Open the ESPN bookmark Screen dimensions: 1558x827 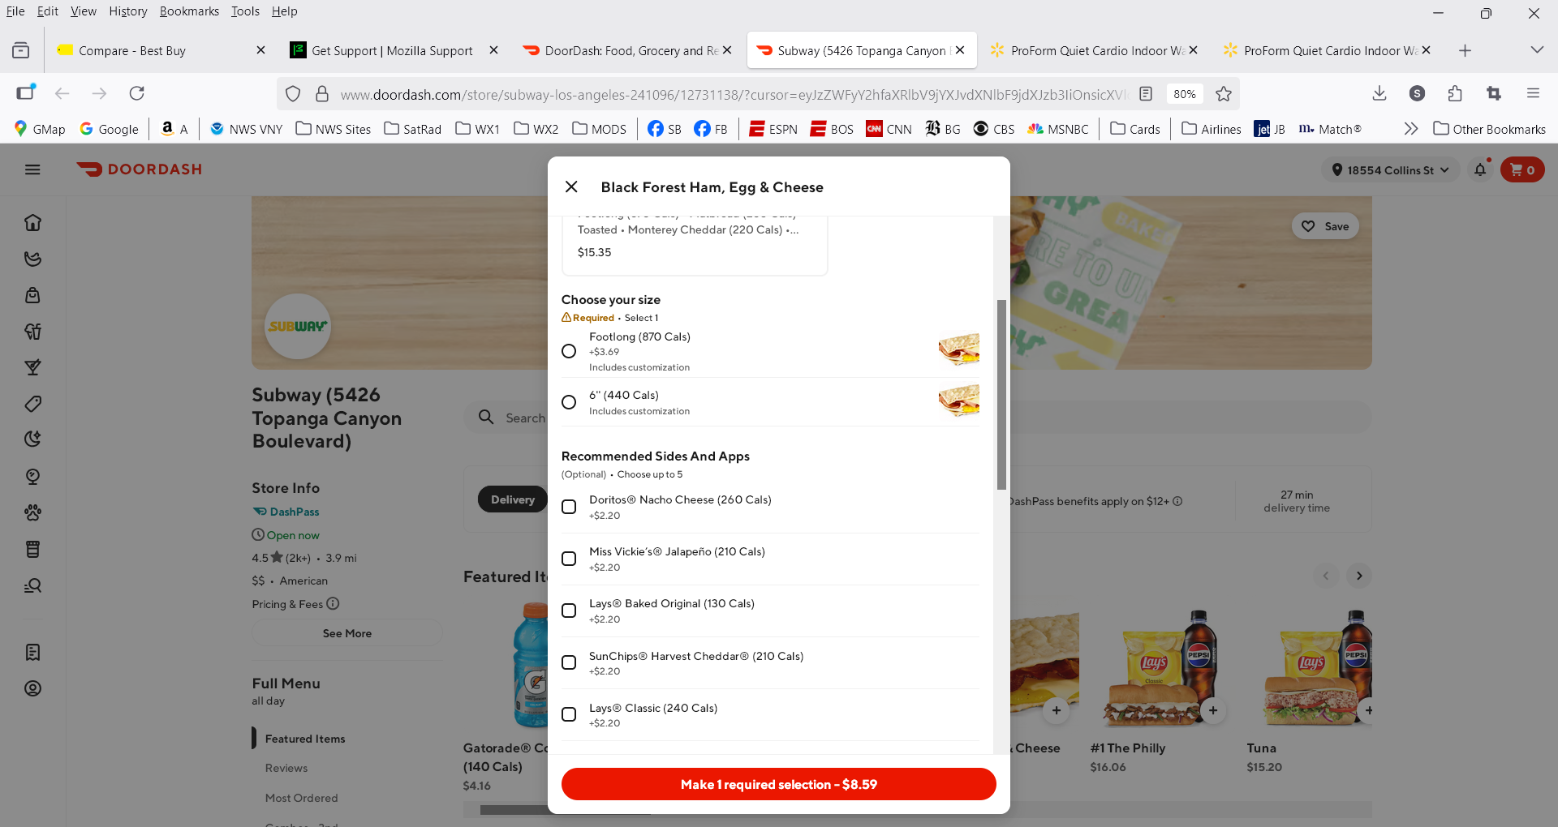point(773,129)
